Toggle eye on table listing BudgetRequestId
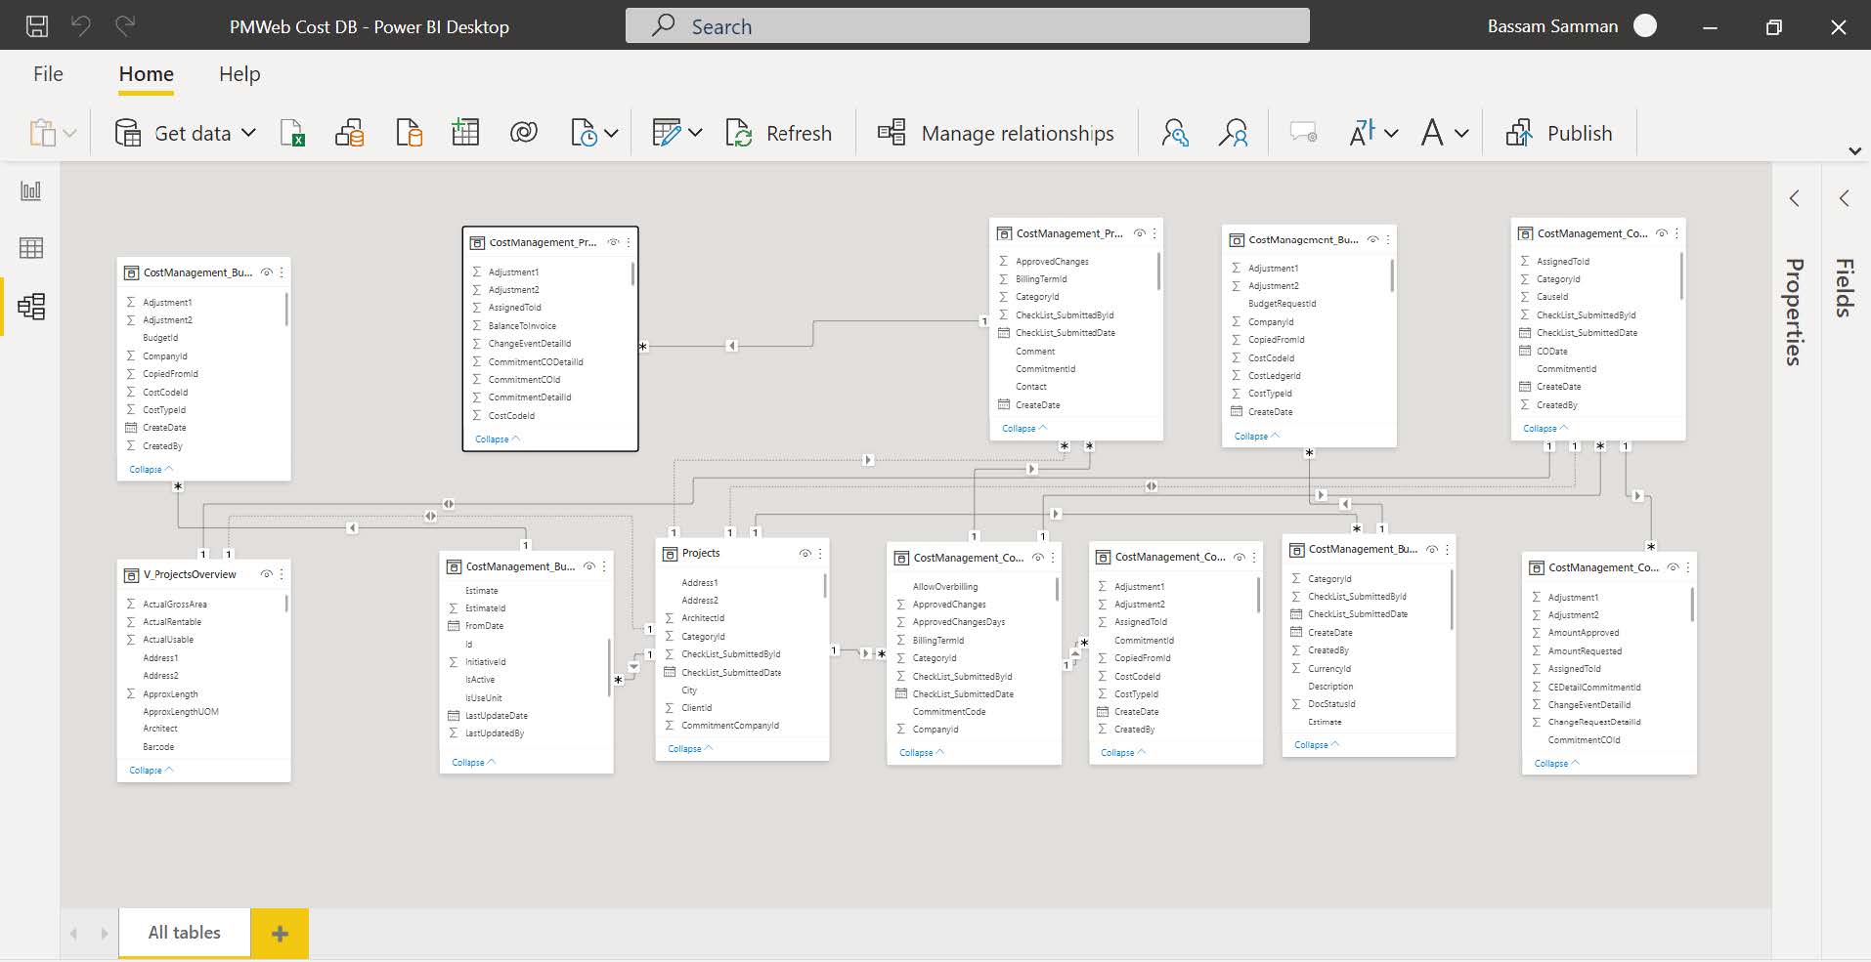 (1372, 239)
